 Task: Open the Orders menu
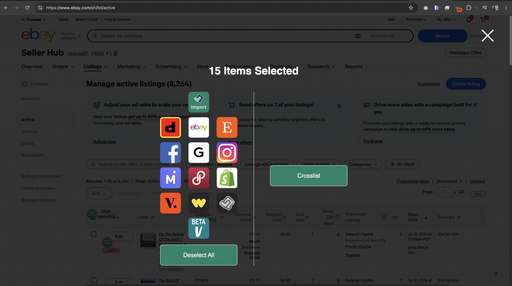coord(63,66)
